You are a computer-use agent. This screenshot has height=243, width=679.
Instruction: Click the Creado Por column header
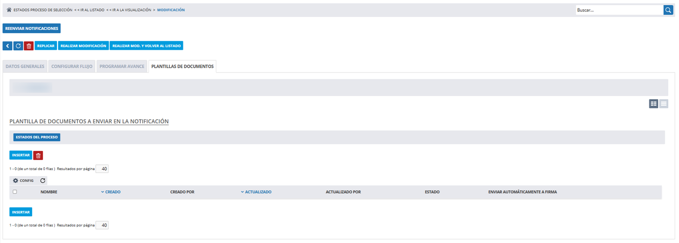click(182, 192)
